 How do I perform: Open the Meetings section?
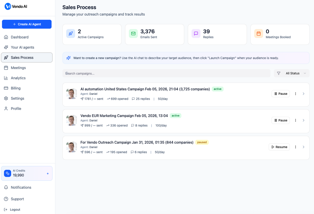[x=18, y=68]
